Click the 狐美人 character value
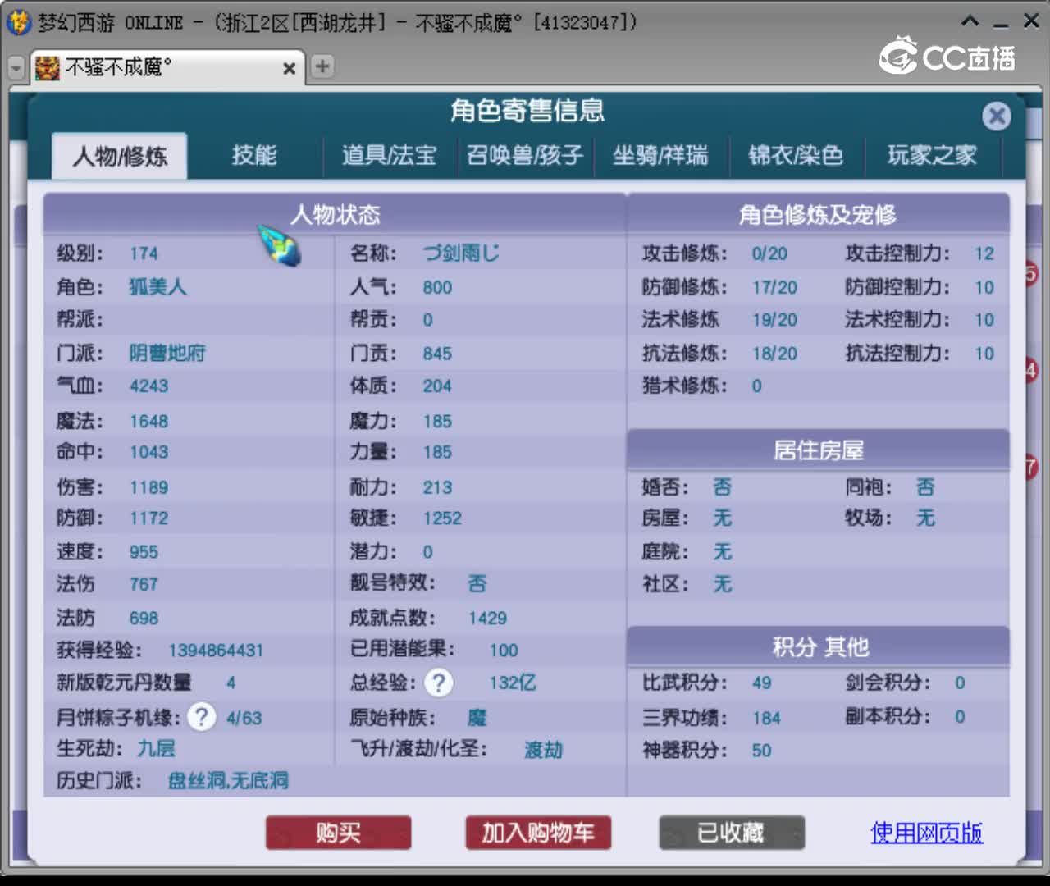Screen dimensions: 1050x886 click(157, 287)
